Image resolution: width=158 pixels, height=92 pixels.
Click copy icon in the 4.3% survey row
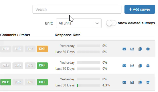point(140,82)
